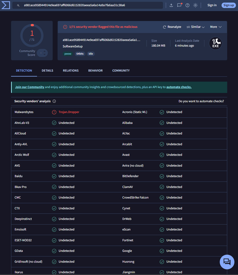Viewport: 238px width, 275px height.
Task: Toggle the light/dark theme icon
Action: tap(195, 5)
